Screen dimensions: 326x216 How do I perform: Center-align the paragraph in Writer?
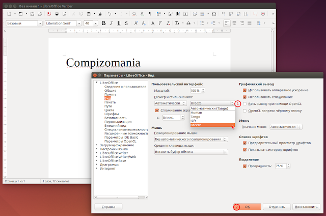click(234, 23)
